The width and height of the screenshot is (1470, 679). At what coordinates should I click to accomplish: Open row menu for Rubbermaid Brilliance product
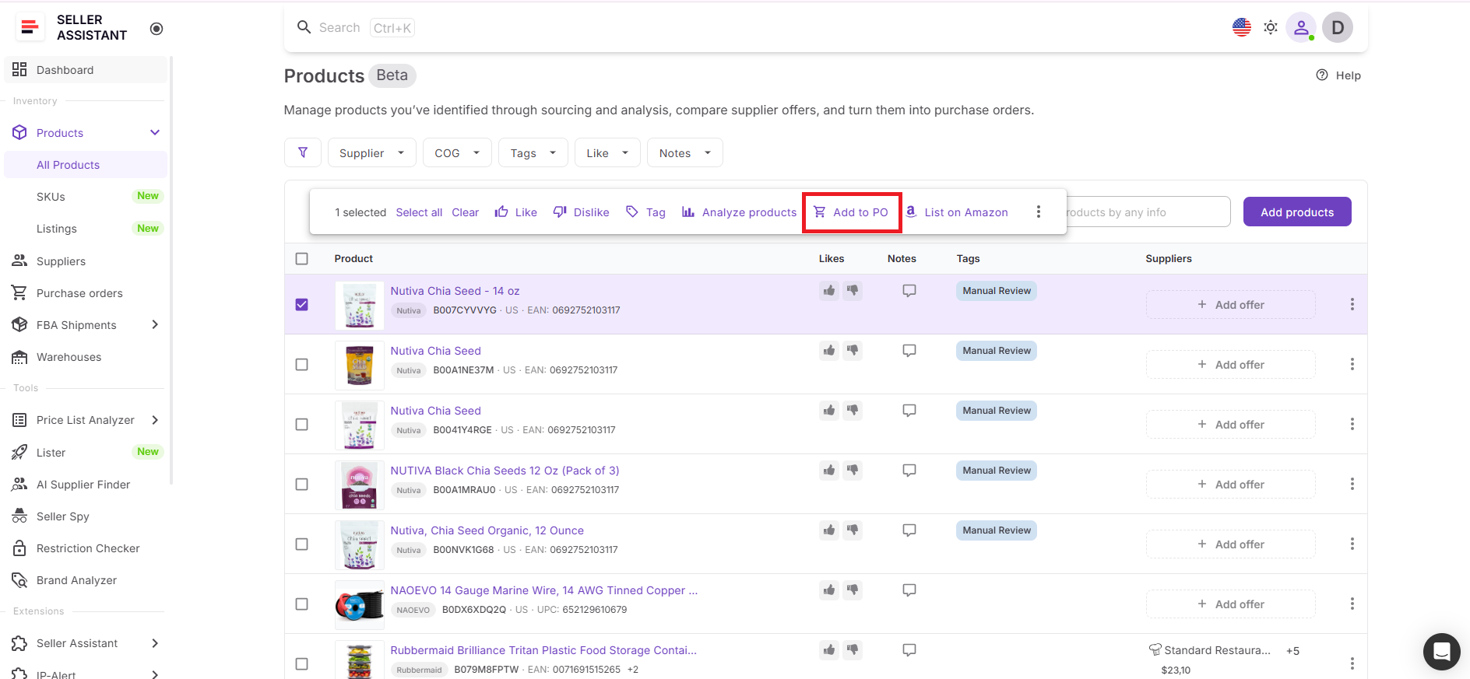click(1352, 663)
